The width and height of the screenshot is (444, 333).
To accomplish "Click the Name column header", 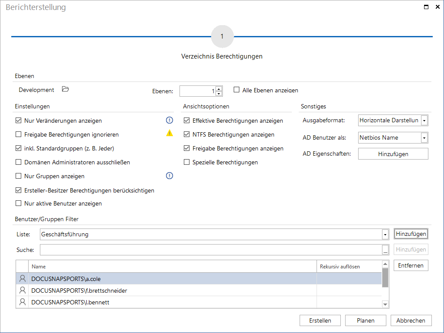I will [x=173, y=267].
